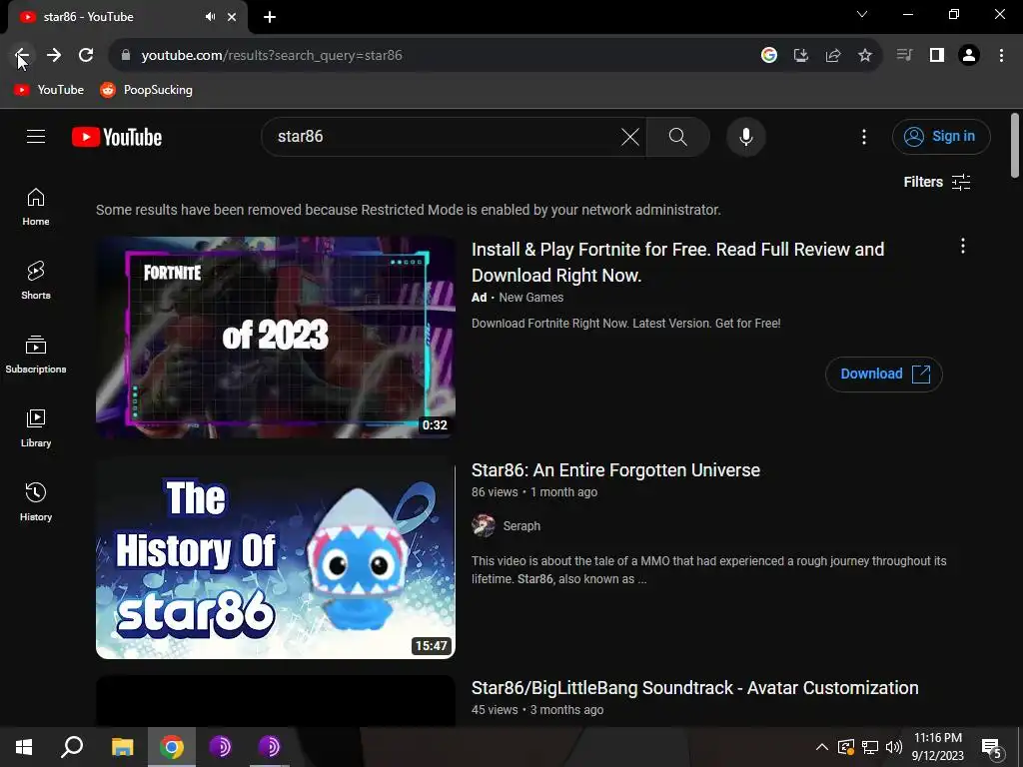This screenshot has width=1023, height=767.
Task: Go forward with the browser forward arrow
Action: tap(54, 56)
